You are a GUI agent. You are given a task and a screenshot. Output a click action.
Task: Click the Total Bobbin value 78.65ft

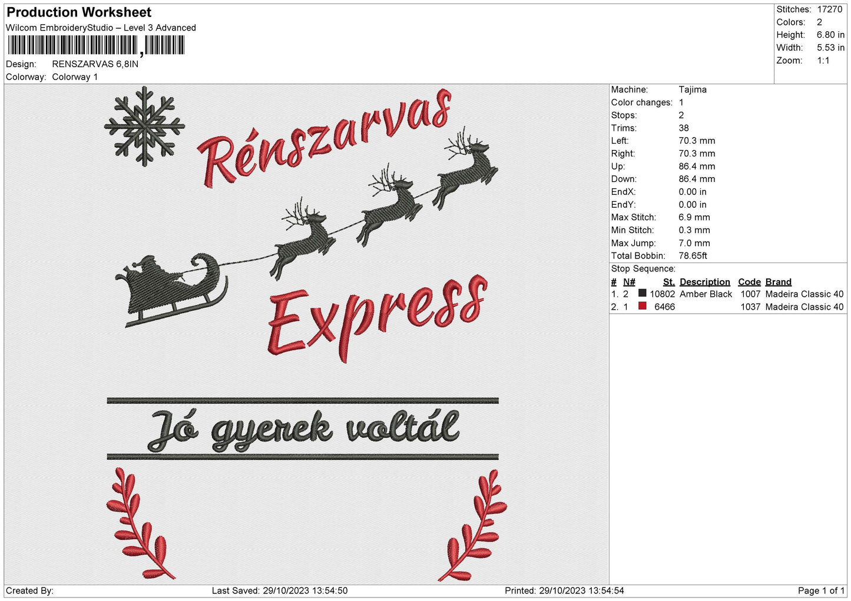tap(693, 256)
